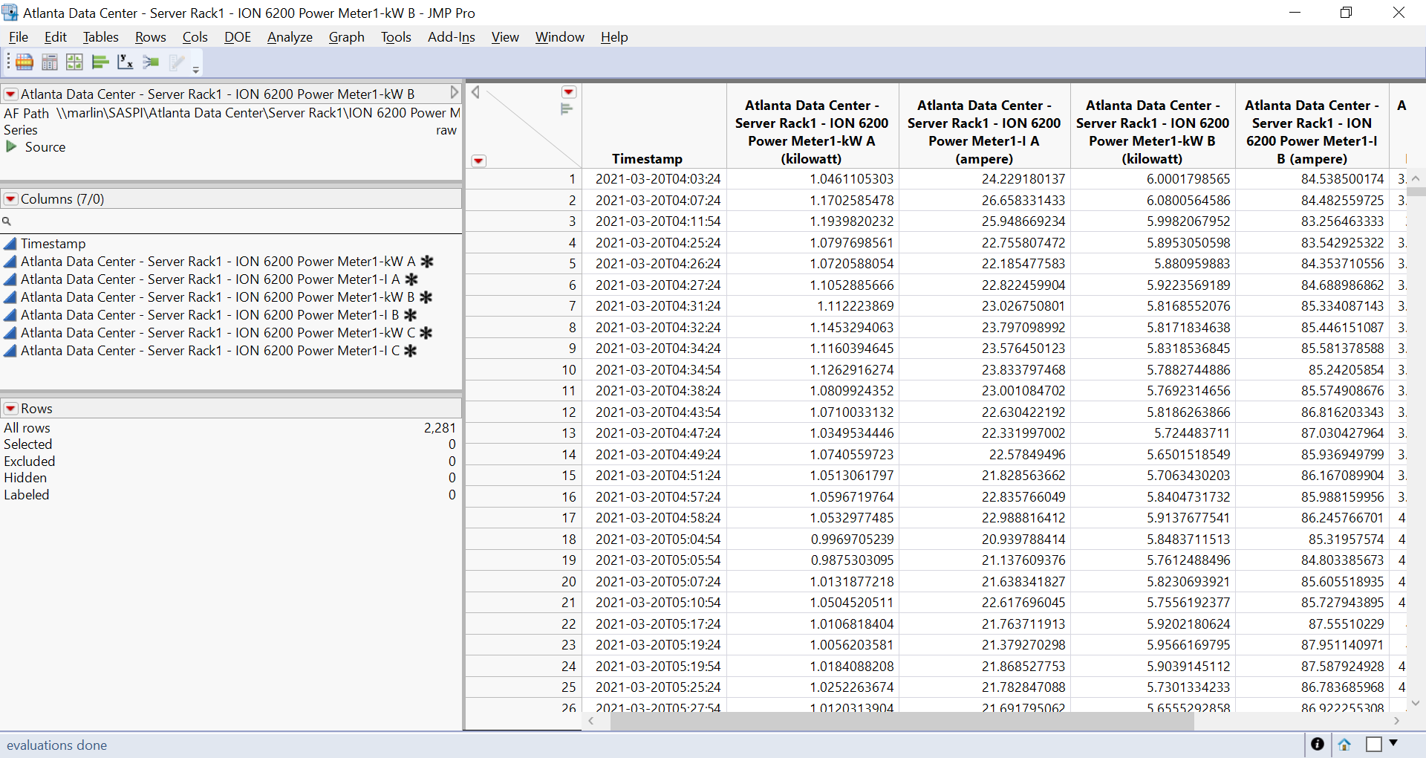The image size is (1426, 758).
Task: Open Graph Builder via the green bars toolbar icon
Action: click(x=100, y=62)
